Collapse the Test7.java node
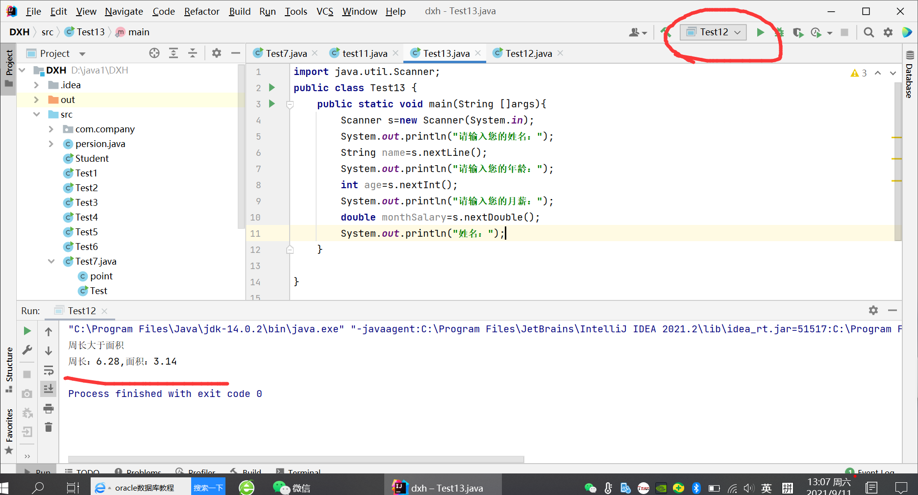This screenshot has width=918, height=495. point(51,261)
